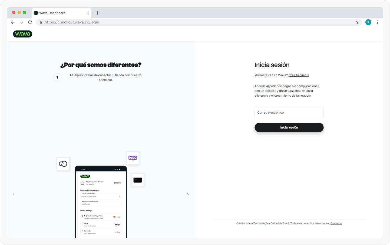The width and height of the screenshot is (390, 245).
Task: Click the WooCommerce integration icon
Action: point(133,158)
